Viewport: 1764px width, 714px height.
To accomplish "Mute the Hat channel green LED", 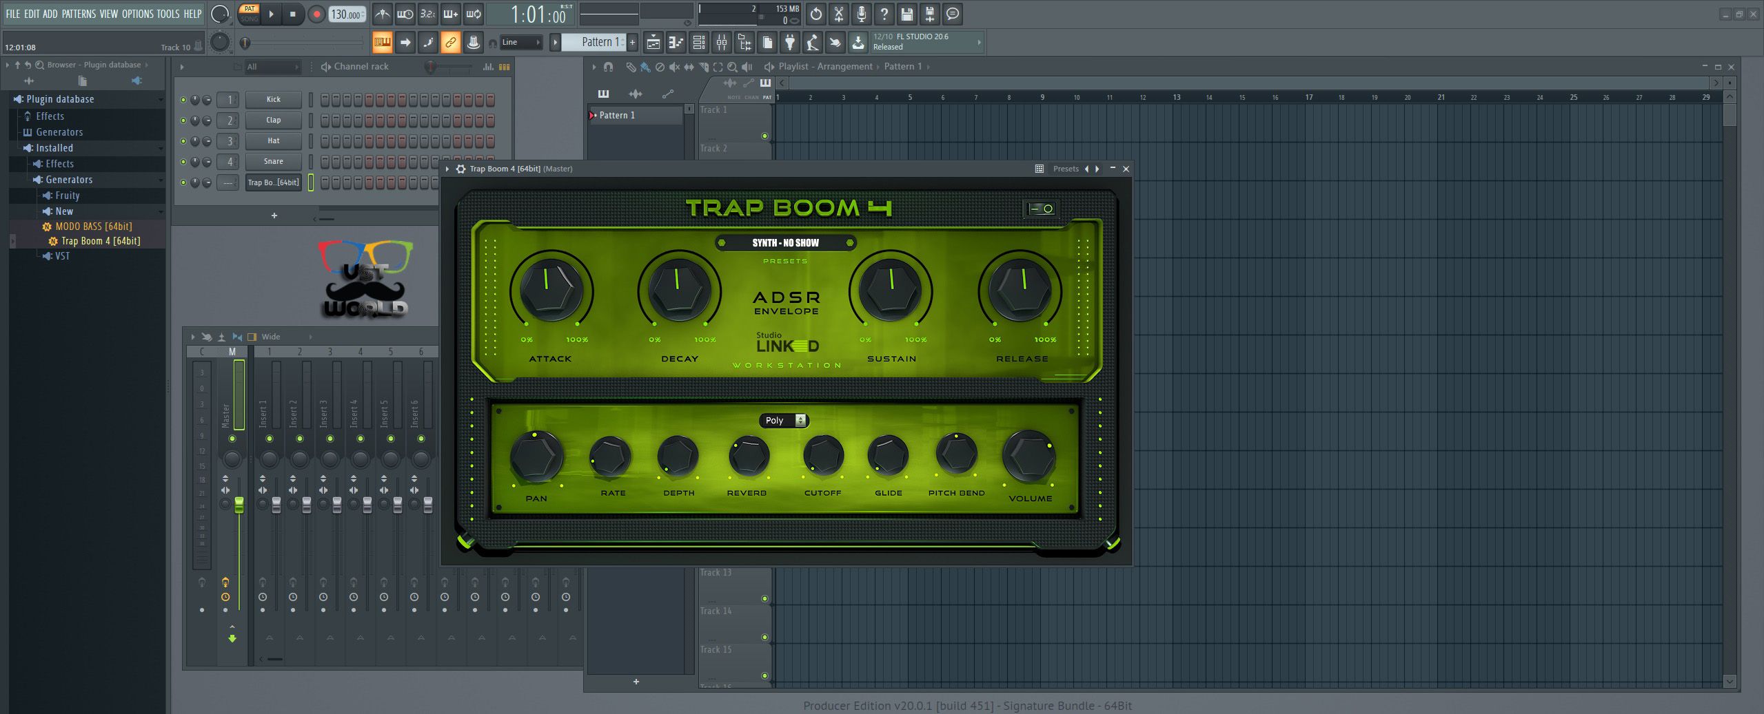I will point(183,141).
